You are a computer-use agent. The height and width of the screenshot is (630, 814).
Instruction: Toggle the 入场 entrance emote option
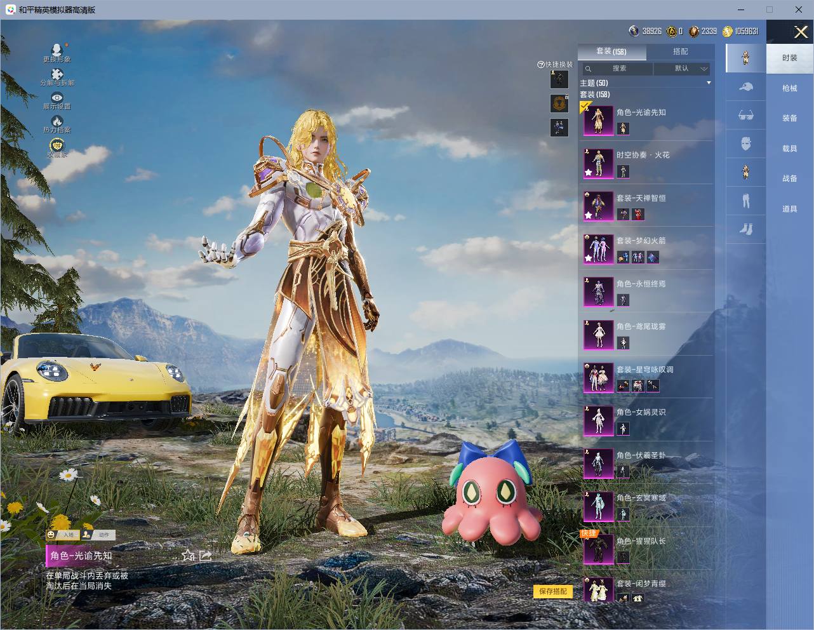click(63, 535)
